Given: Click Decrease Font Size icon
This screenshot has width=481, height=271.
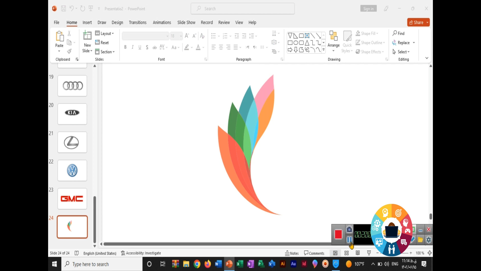Looking at the screenshot, I should pyautogui.click(x=194, y=36).
